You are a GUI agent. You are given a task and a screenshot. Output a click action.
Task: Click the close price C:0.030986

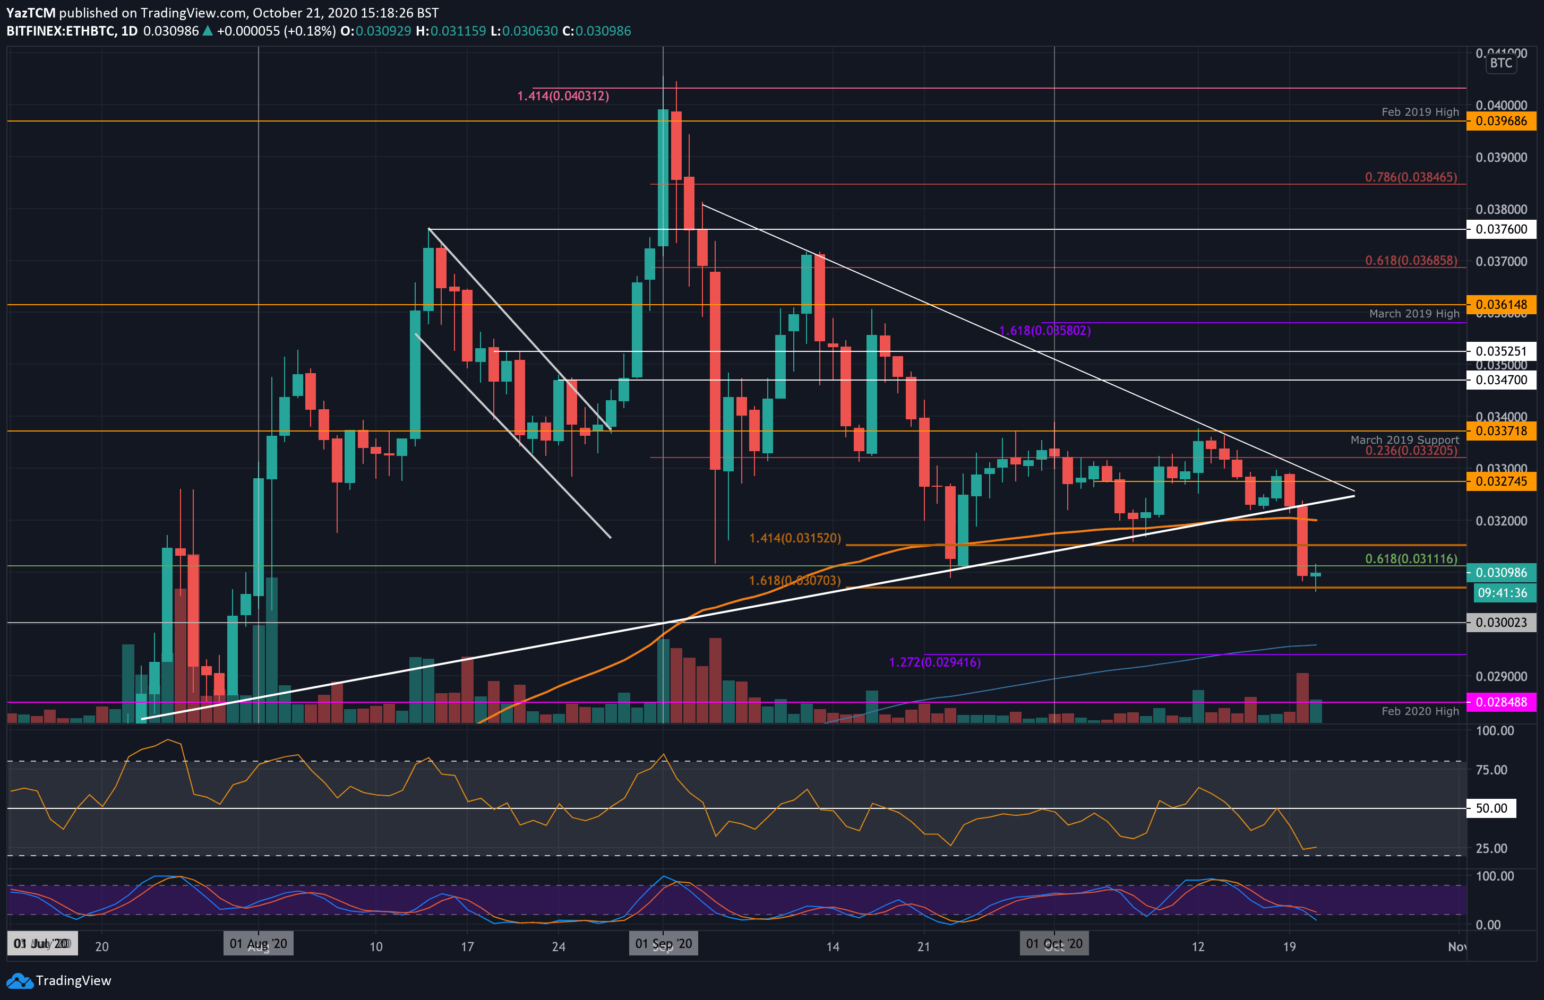pyautogui.click(x=596, y=31)
